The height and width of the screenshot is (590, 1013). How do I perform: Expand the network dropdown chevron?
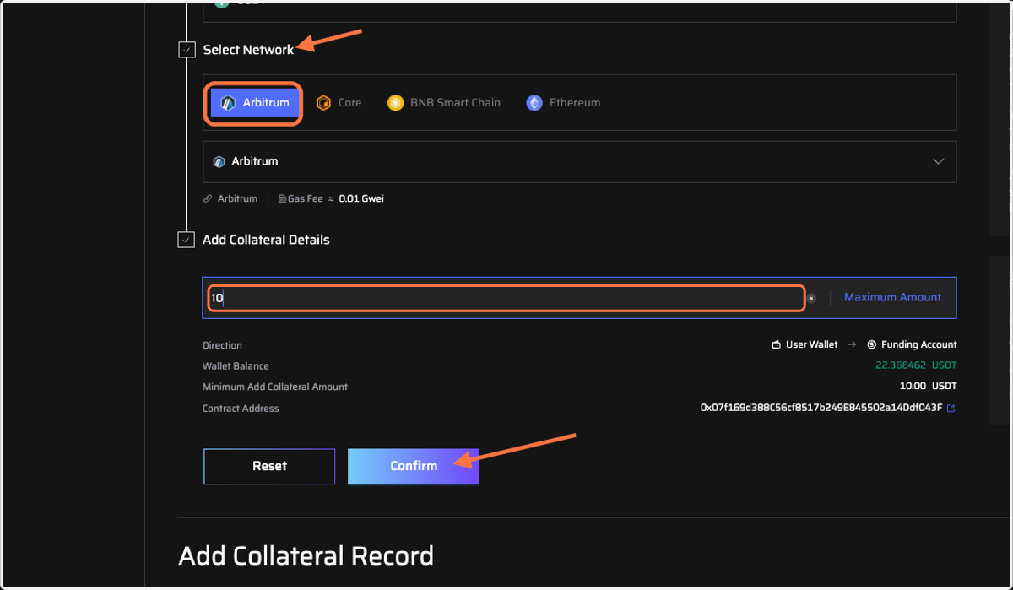point(938,161)
